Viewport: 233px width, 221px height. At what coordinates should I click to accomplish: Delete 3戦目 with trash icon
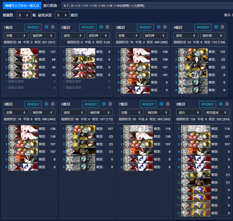pyautogui.click(x=165, y=27)
